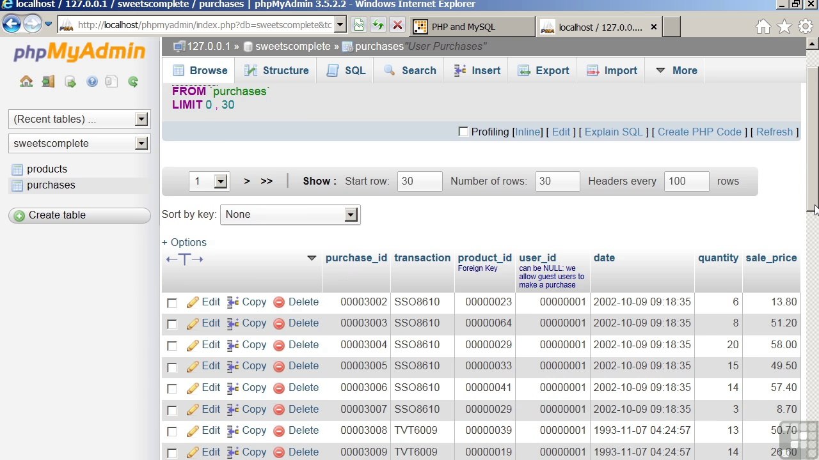Click the browser Home icon
Viewport: 819px width, 460px height.
763,26
